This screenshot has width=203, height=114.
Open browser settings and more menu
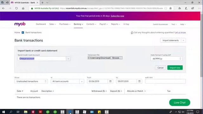[x=199, y=8]
